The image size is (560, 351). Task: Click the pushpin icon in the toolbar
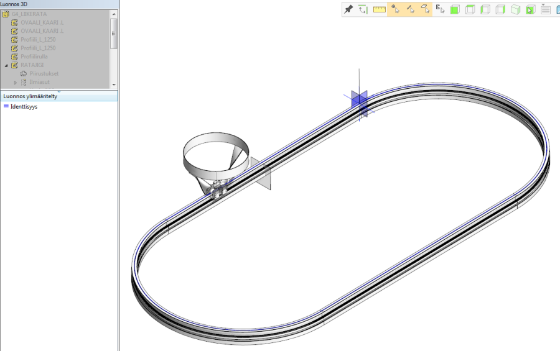349,9
